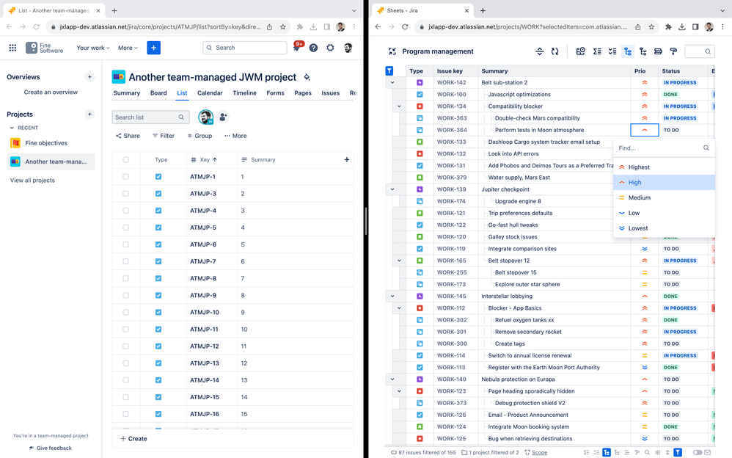Open Jira settings via the gear icon
Image resolution: width=732 pixels, height=458 pixels.
330,47
